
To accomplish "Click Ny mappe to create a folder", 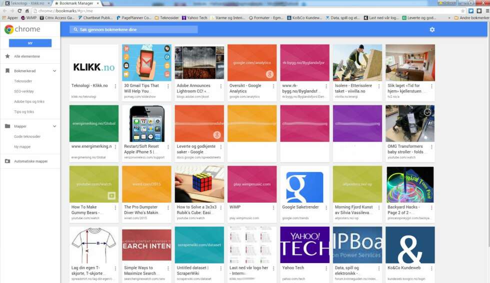I will (22, 147).
